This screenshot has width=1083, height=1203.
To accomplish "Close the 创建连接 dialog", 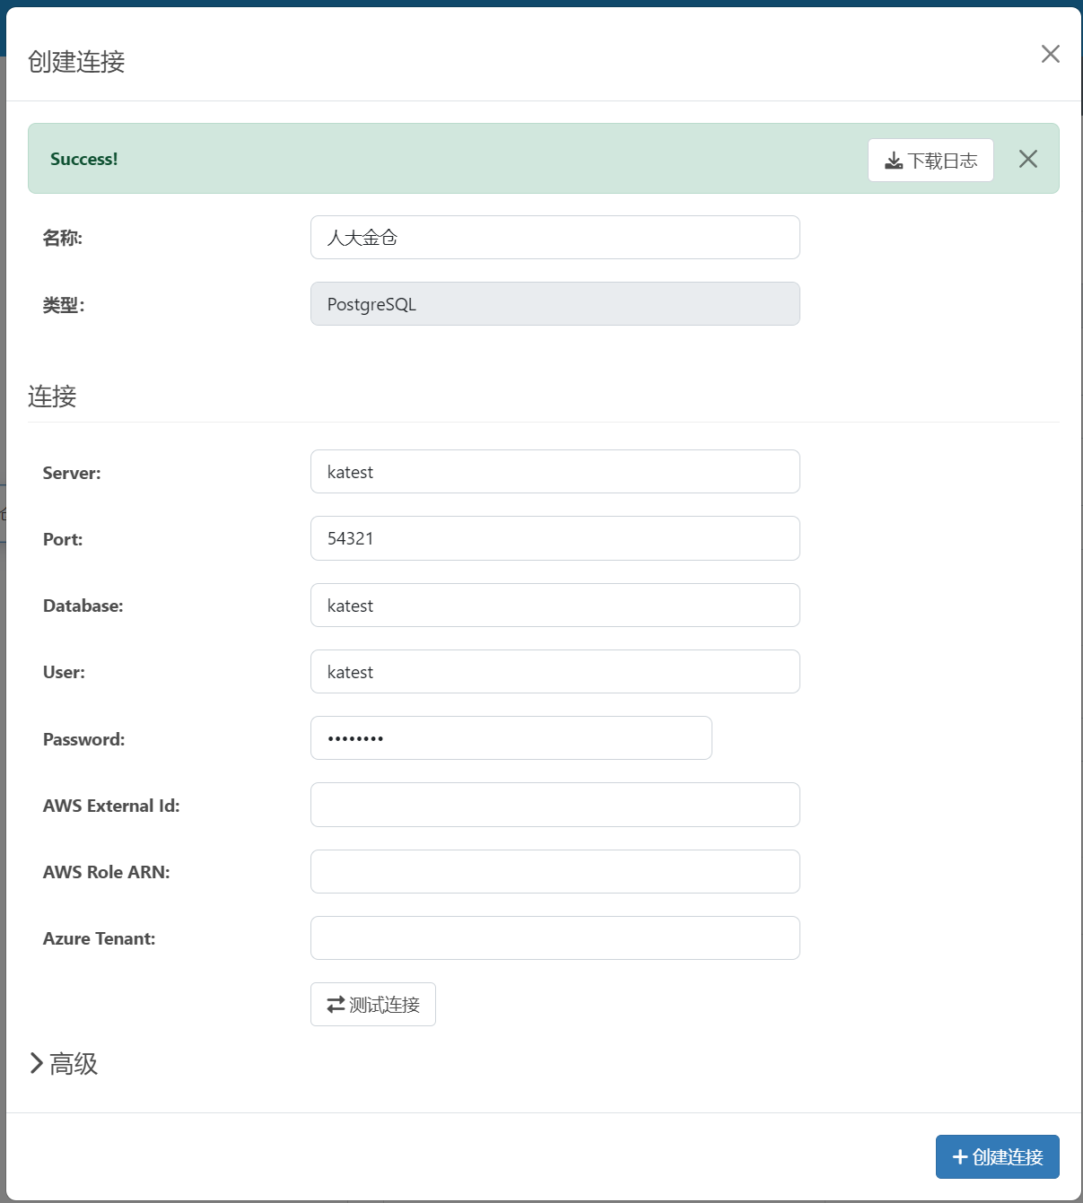I will 1051,54.
